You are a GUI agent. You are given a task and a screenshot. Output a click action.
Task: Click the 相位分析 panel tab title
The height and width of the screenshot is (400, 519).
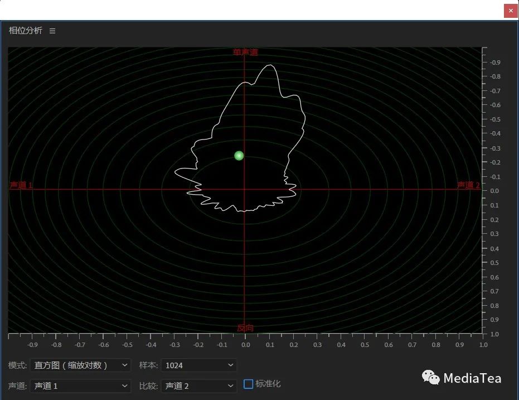(x=26, y=31)
